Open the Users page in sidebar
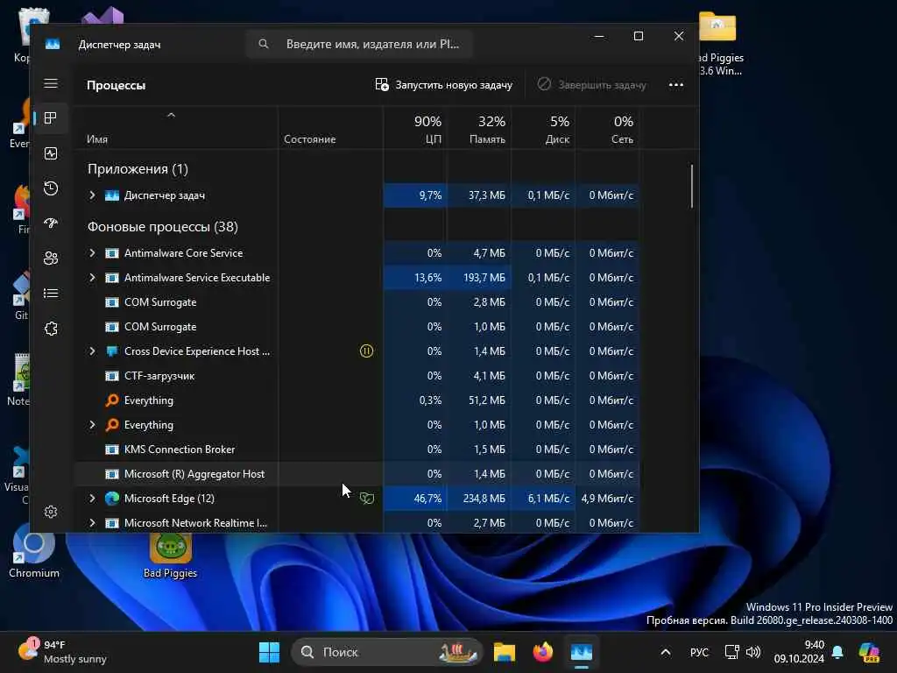This screenshot has width=897, height=673. pos(51,259)
